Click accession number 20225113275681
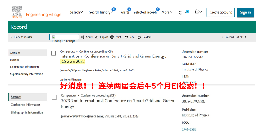 pos(193,57)
